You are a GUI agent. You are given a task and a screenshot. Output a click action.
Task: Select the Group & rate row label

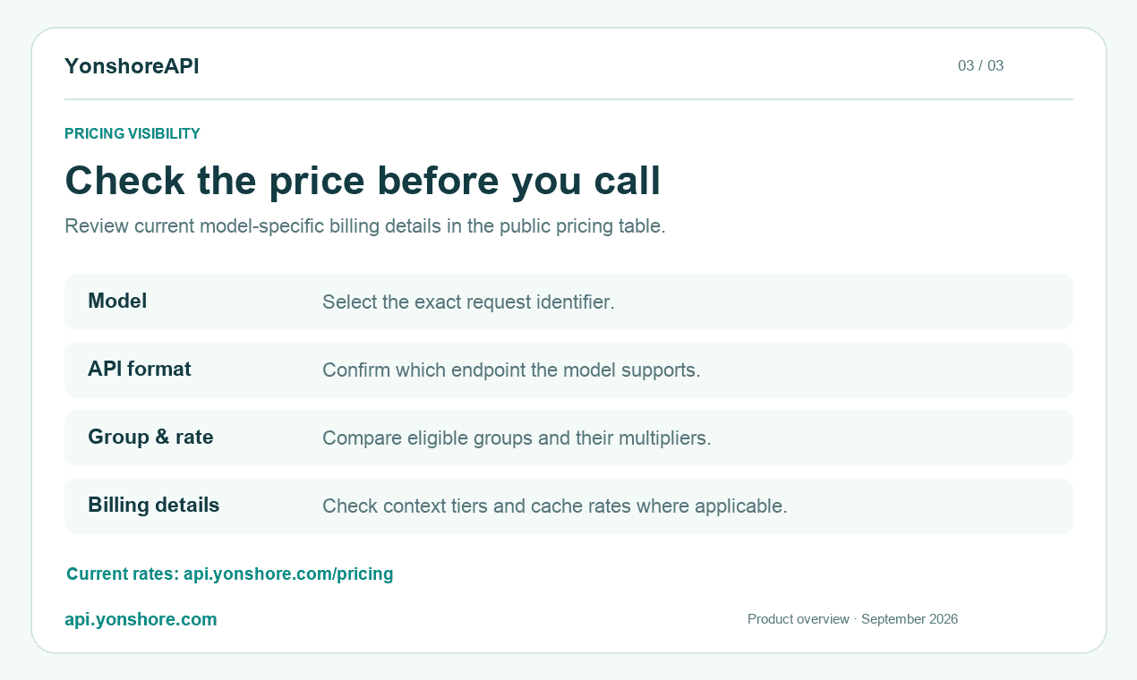tap(150, 437)
